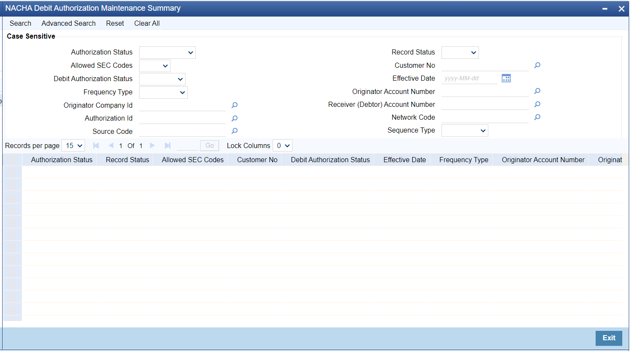Click the Originator Account Number column header
The height and width of the screenshot is (354, 630).
point(543,160)
